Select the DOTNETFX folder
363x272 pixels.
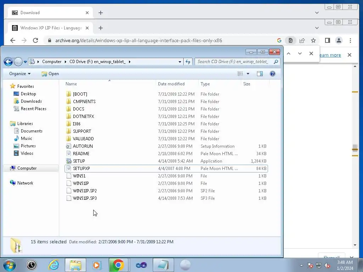[x=166, y=116]
